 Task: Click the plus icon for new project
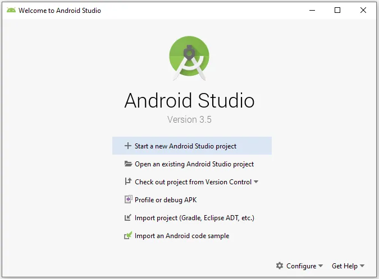tap(127, 146)
